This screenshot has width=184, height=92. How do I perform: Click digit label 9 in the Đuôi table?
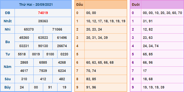click(133, 87)
